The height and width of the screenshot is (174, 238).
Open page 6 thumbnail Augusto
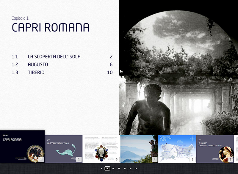pos(214,149)
